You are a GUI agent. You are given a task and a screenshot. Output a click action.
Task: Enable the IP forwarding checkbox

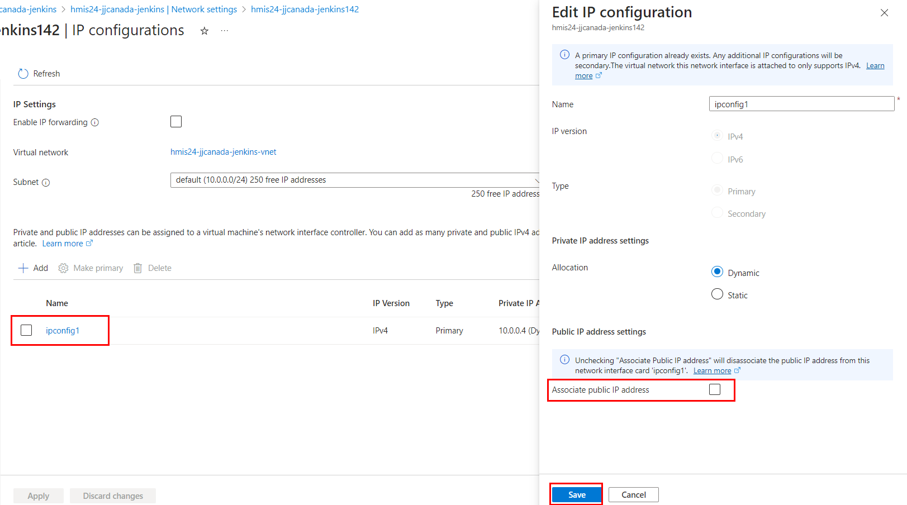[x=176, y=122]
